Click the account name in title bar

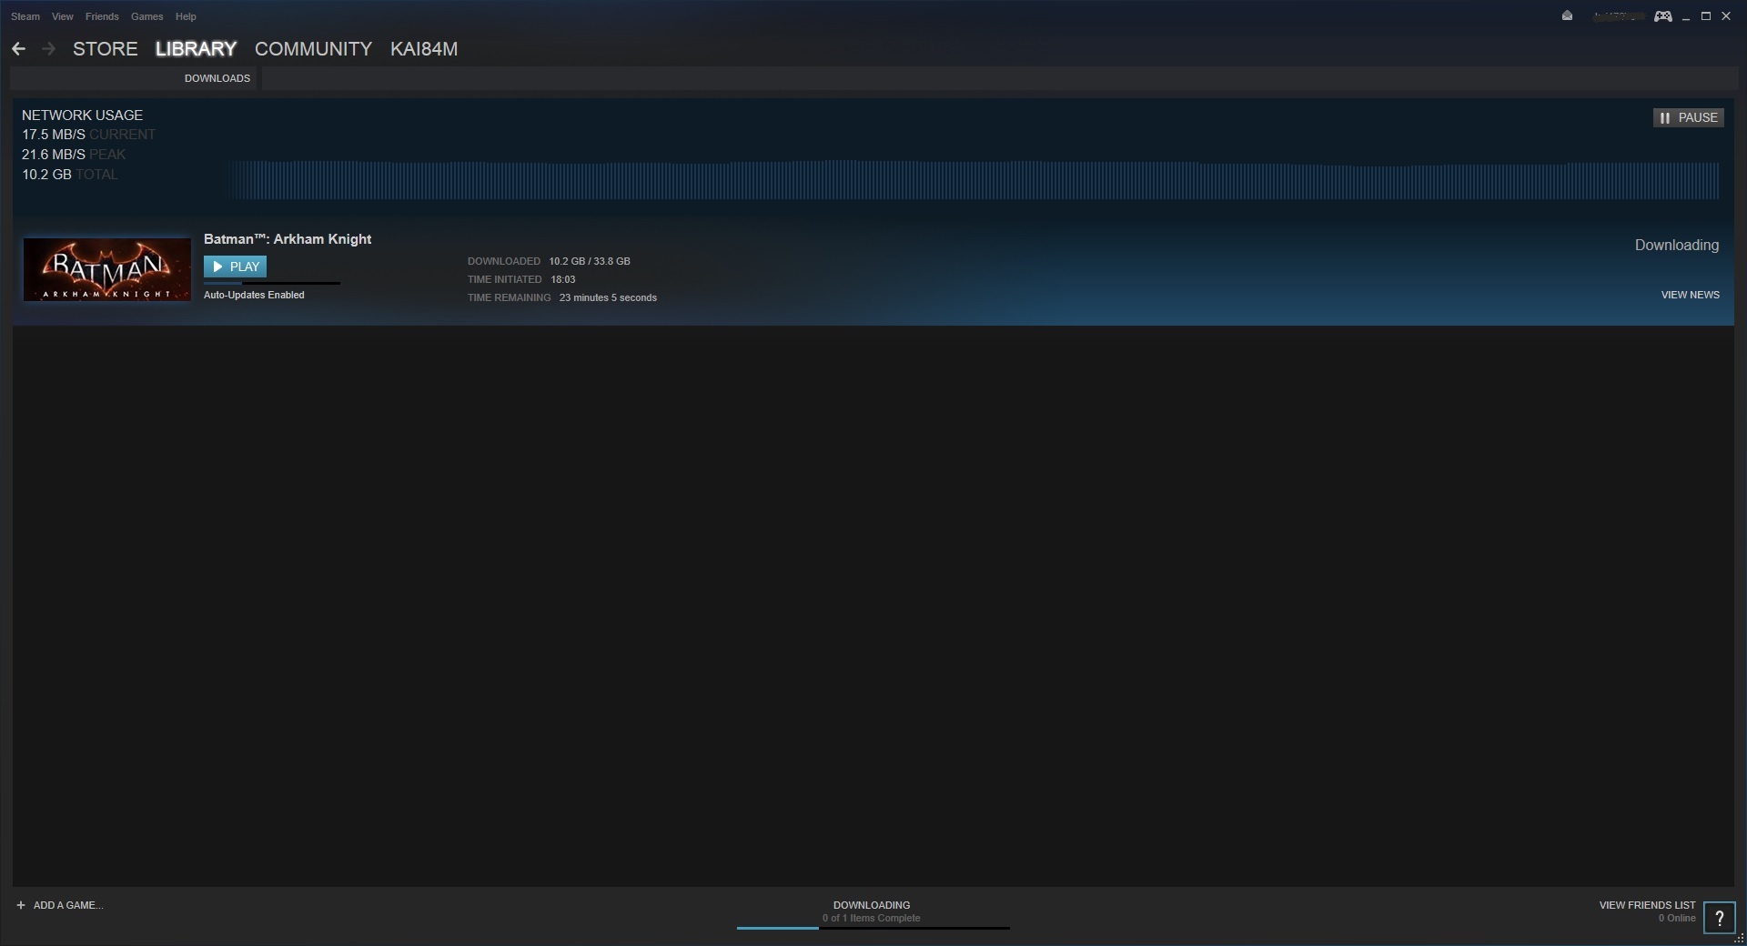[x=1618, y=16]
